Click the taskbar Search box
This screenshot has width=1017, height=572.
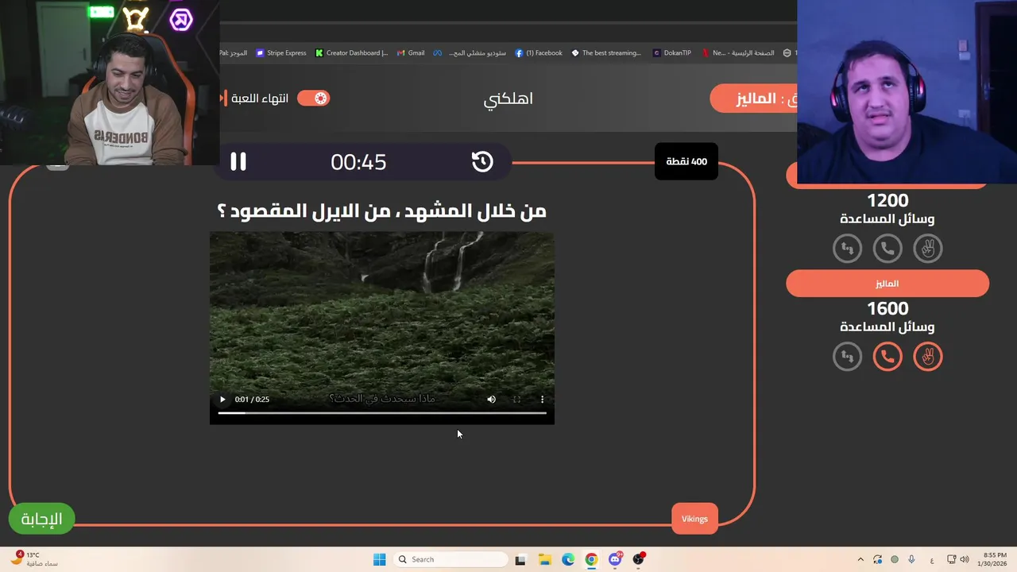[450, 559]
